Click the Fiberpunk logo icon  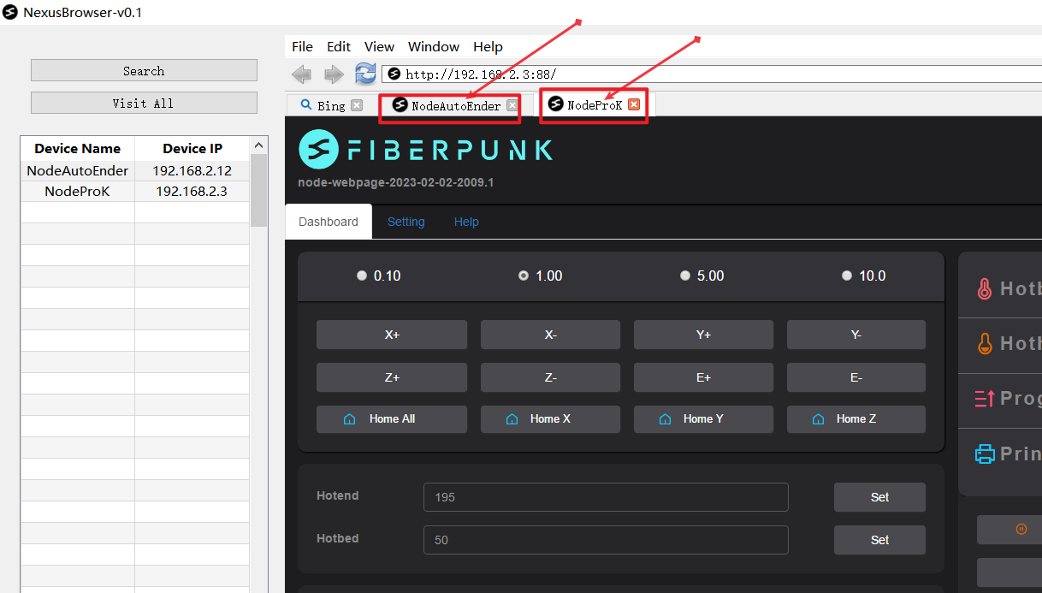click(318, 150)
